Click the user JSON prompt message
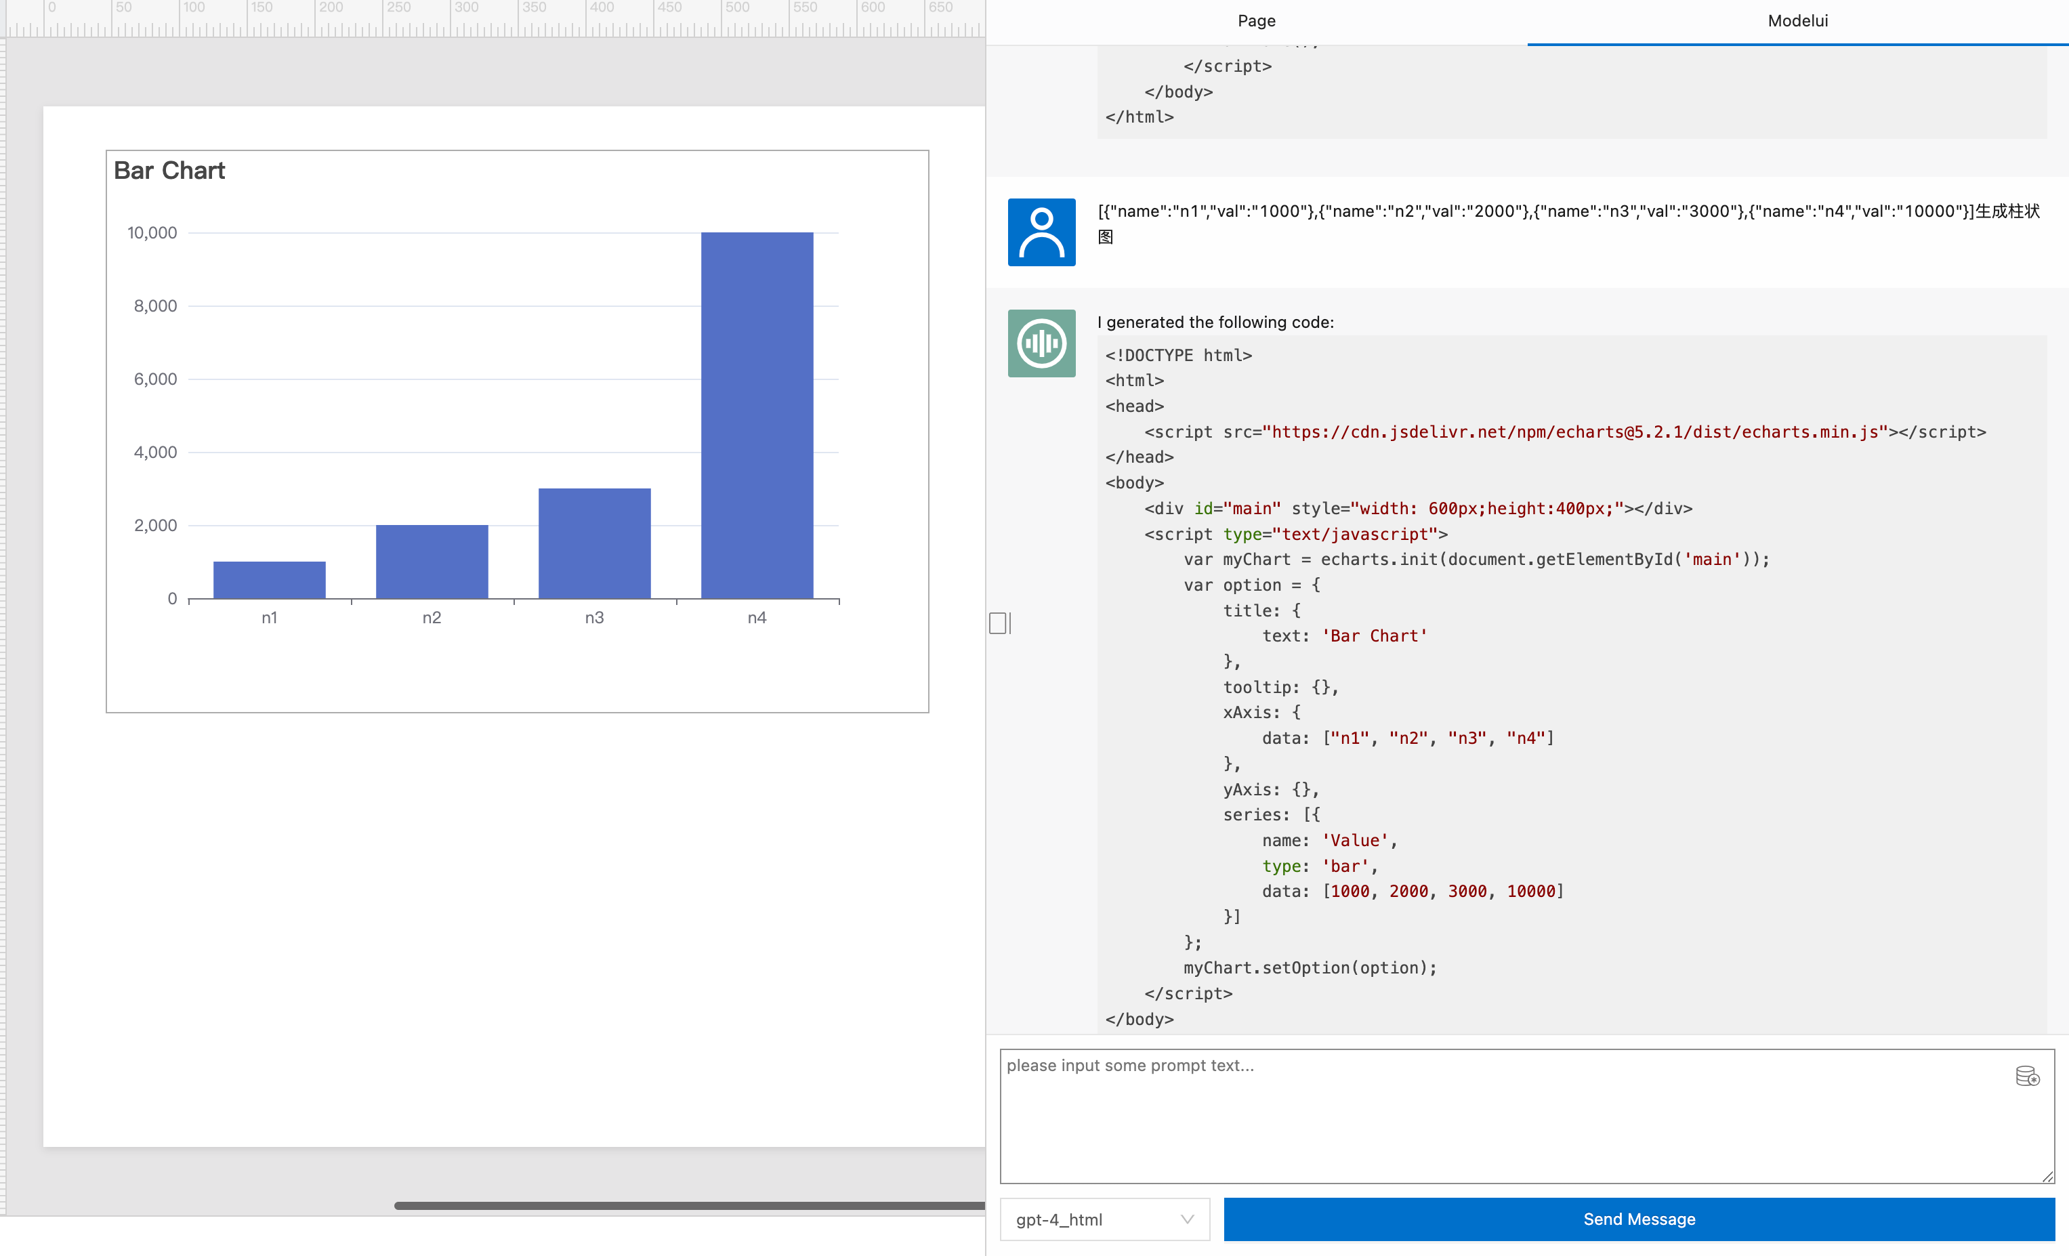 [x=1568, y=224]
